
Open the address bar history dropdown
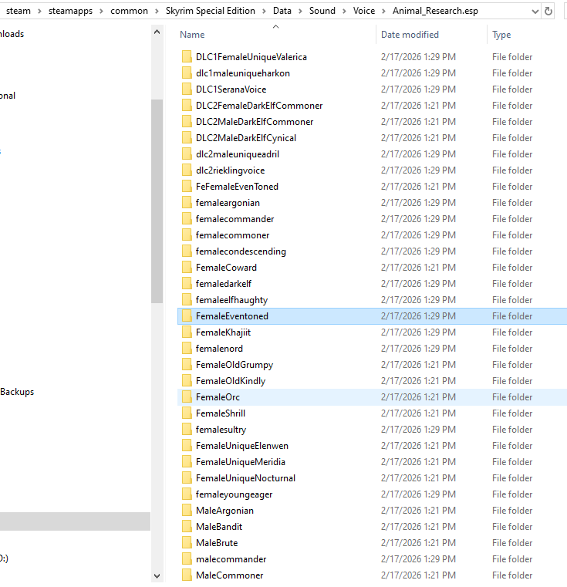point(535,12)
